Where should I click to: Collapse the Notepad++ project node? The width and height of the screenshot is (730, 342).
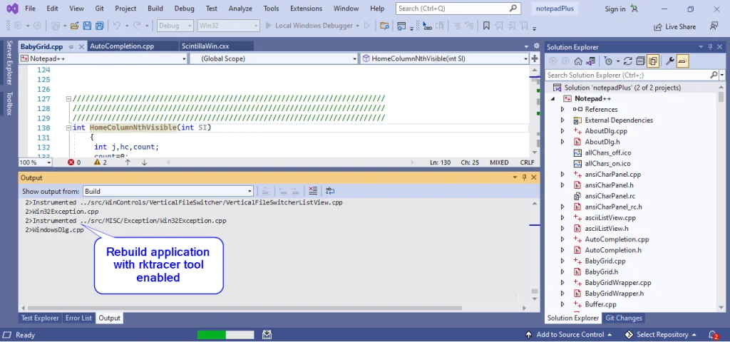(x=553, y=98)
